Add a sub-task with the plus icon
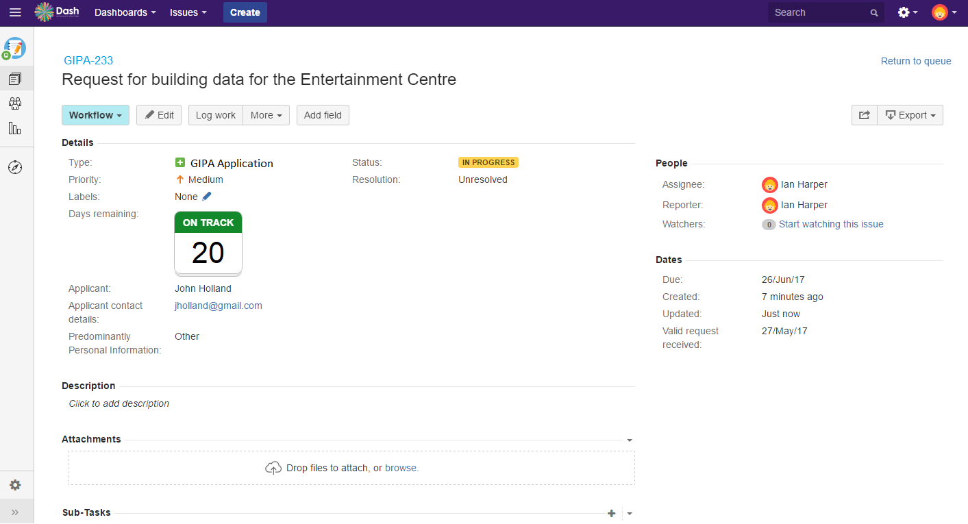The width and height of the screenshot is (968, 524). tap(611, 513)
